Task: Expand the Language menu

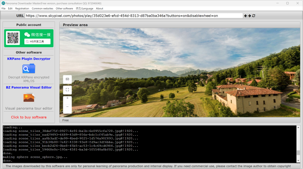Action: pyautogui.click(x=84, y=8)
